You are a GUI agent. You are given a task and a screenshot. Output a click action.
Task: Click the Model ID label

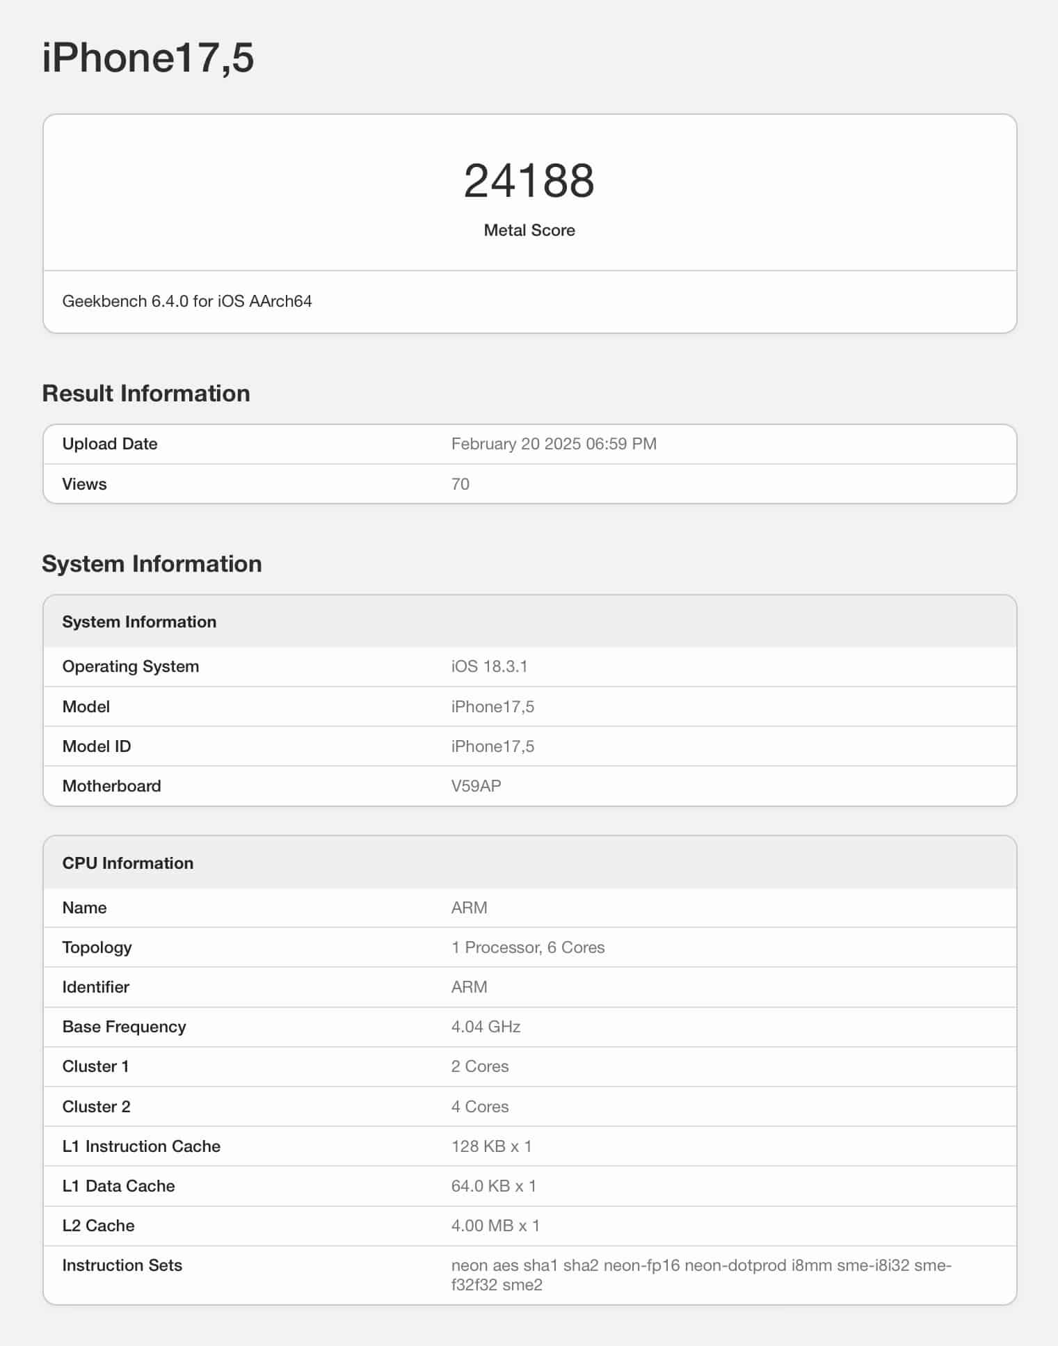click(x=97, y=746)
